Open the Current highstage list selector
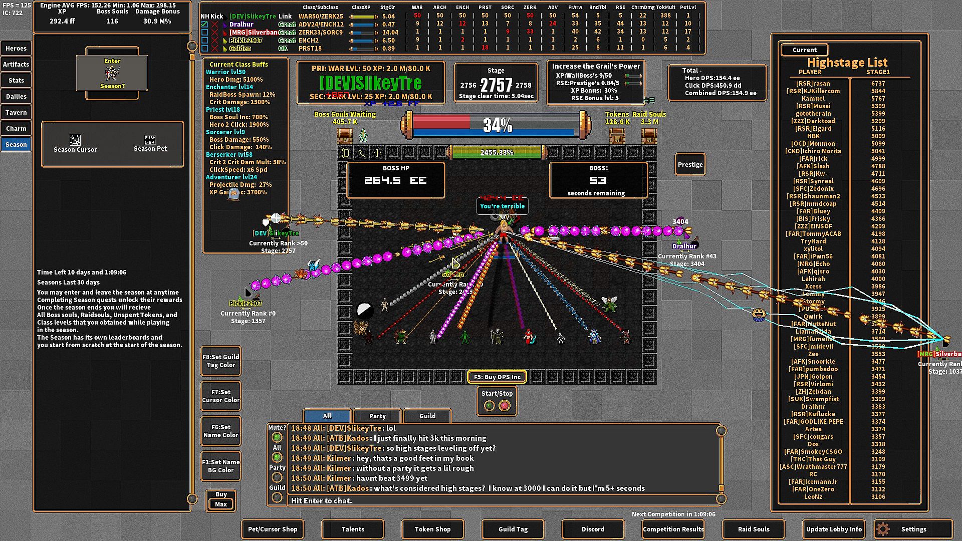The height and width of the screenshot is (541, 962). point(804,50)
